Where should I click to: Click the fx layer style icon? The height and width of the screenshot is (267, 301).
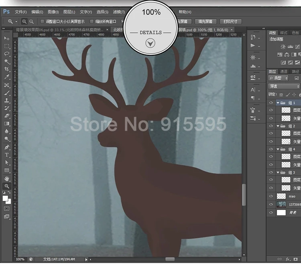pyautogui.click(x=288, y=259)
